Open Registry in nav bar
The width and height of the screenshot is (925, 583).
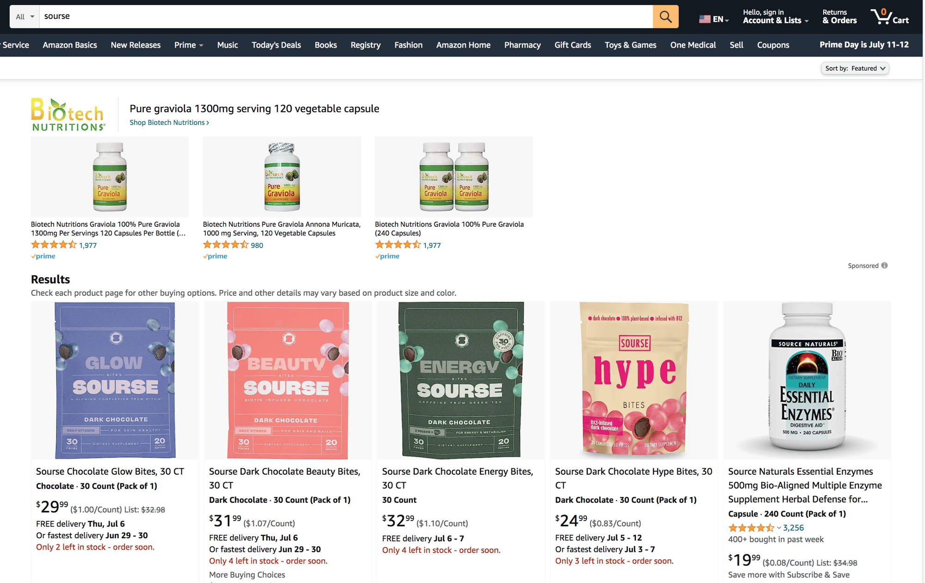pos(365,45)
